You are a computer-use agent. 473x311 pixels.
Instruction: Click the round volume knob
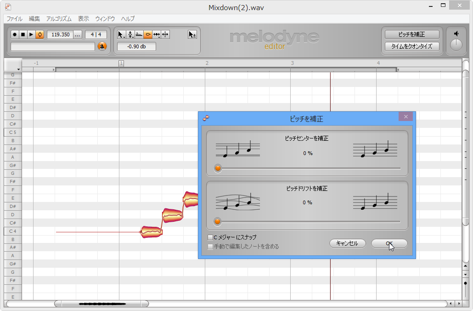point(456,45)
